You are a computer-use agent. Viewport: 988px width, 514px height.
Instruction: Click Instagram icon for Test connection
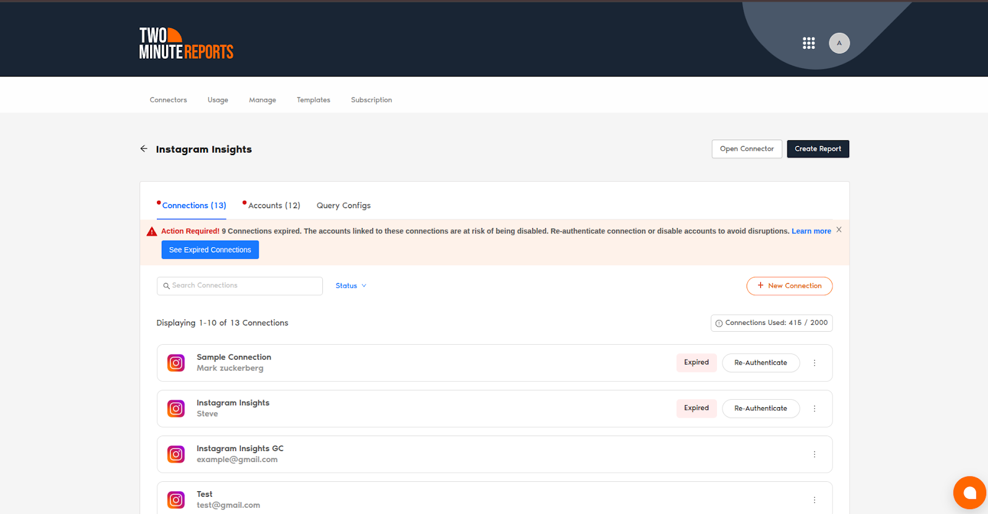176,500
